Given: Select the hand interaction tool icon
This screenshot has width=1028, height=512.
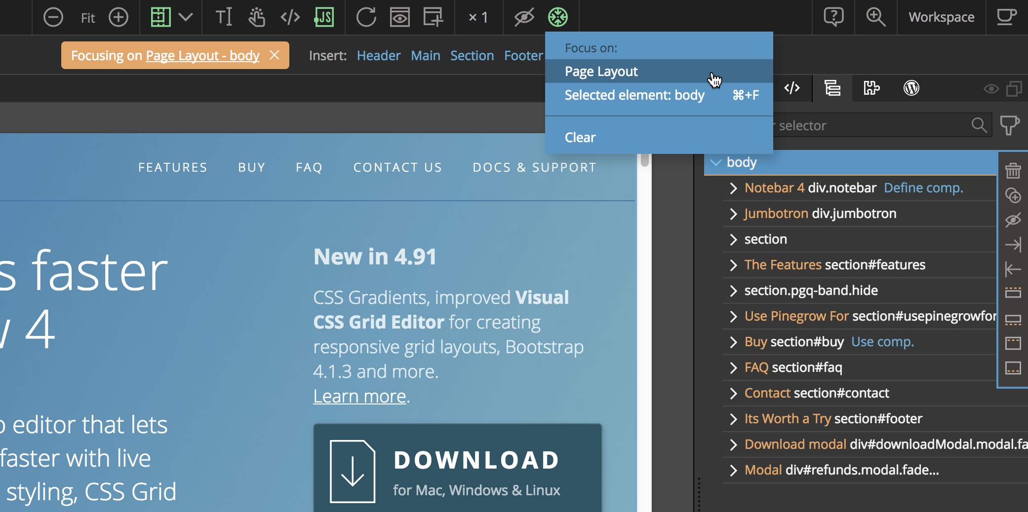Looking at the screenshot, I should [x=257, y=17].
